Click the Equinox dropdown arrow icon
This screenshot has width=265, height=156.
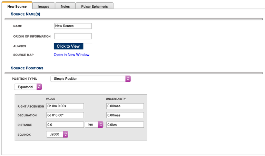coord(66,135)
